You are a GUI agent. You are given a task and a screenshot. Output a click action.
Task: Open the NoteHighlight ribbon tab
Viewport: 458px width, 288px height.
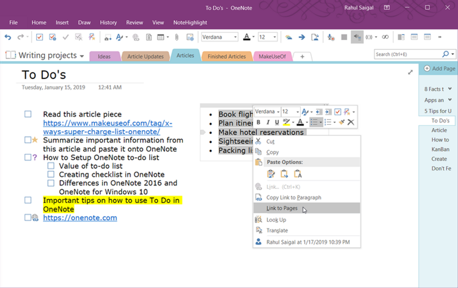[190, 22]
